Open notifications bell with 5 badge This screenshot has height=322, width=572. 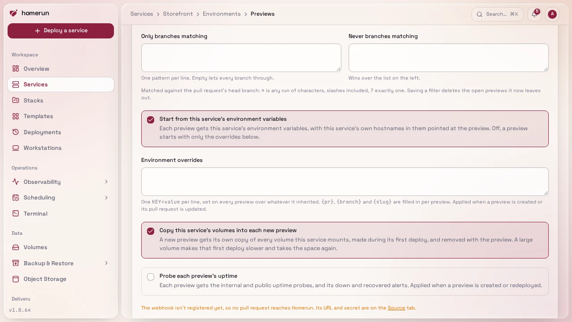click(x=534, y=14)
